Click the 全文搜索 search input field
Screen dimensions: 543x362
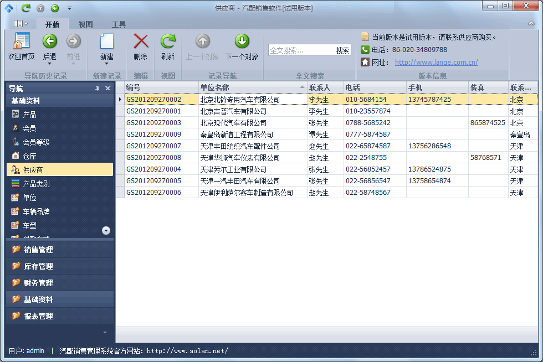pyautogui.click(x=301, y=50)
